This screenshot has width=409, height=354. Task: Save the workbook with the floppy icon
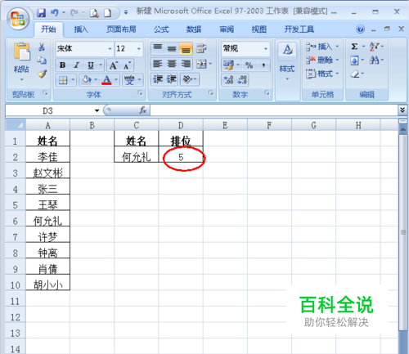41,12
